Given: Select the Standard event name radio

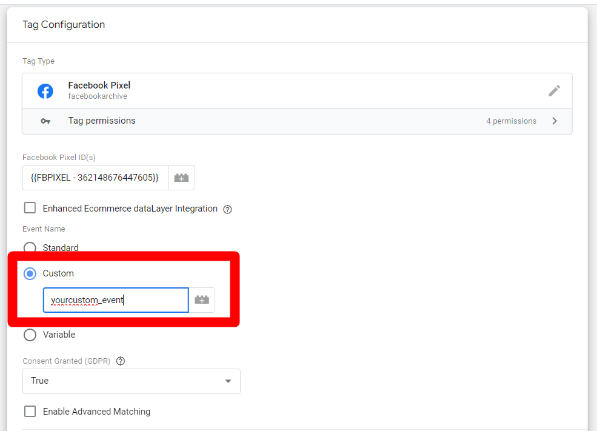Looking at the screenshot, I should pos(30,248).
